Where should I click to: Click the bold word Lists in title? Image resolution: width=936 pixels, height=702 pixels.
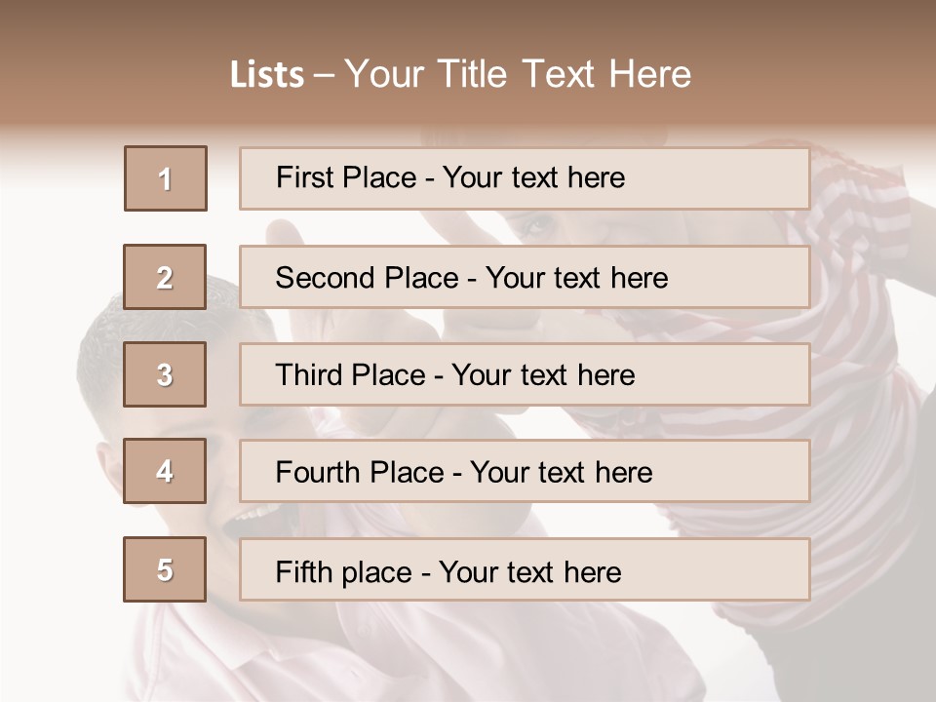[x=267, y=74]
